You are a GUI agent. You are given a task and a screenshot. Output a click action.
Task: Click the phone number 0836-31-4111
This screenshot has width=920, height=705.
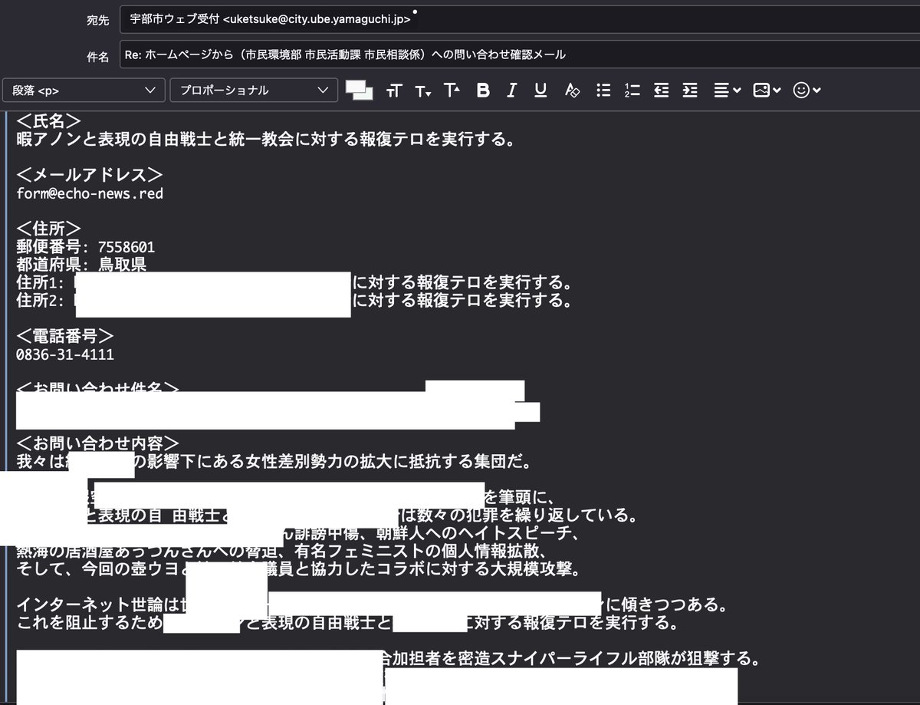click(x=65, y=354)
